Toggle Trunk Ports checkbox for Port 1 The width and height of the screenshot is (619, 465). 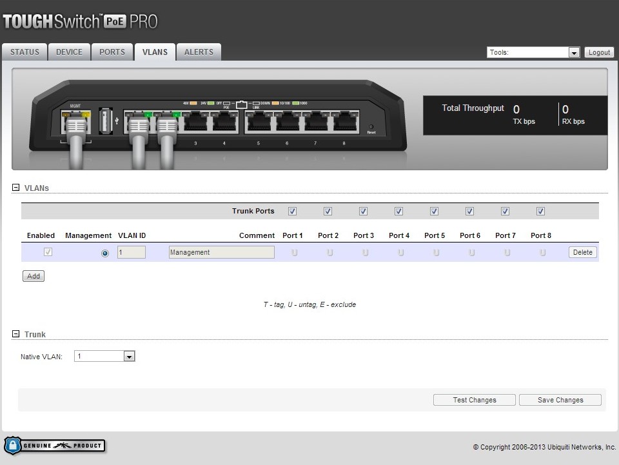pyautogui.click(x=292, y=211)
